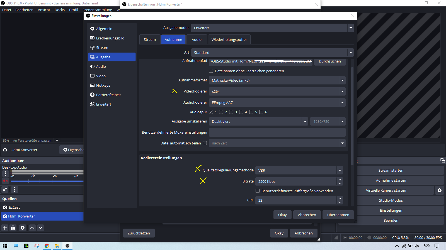Image resolution: width=446 pixels, height=250 pixels.
Task: Open the preview scaling dropdown An Fenstergröße anpassen
Action: coord(36,141)
